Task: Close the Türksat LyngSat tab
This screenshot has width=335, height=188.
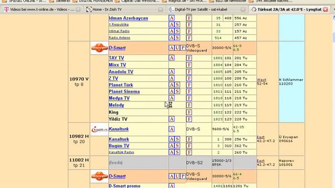Action: coord(326,9)
